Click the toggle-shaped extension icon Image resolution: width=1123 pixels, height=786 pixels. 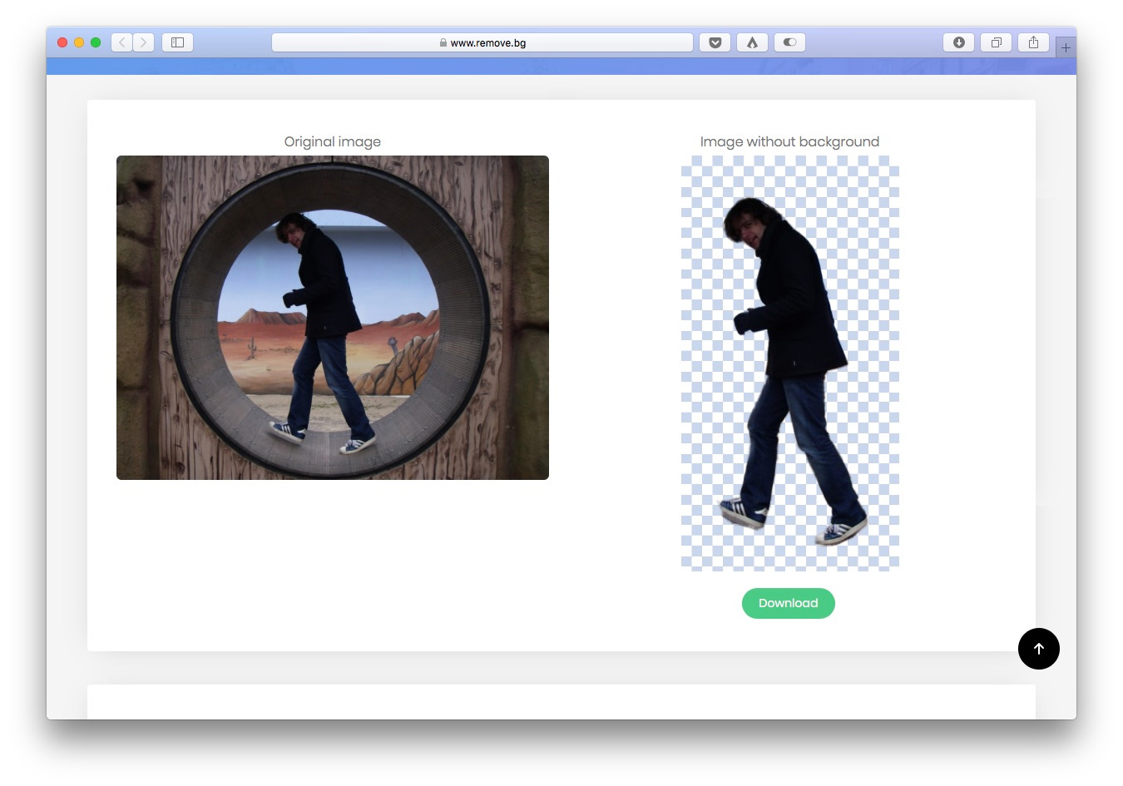[x=789, y=42]
